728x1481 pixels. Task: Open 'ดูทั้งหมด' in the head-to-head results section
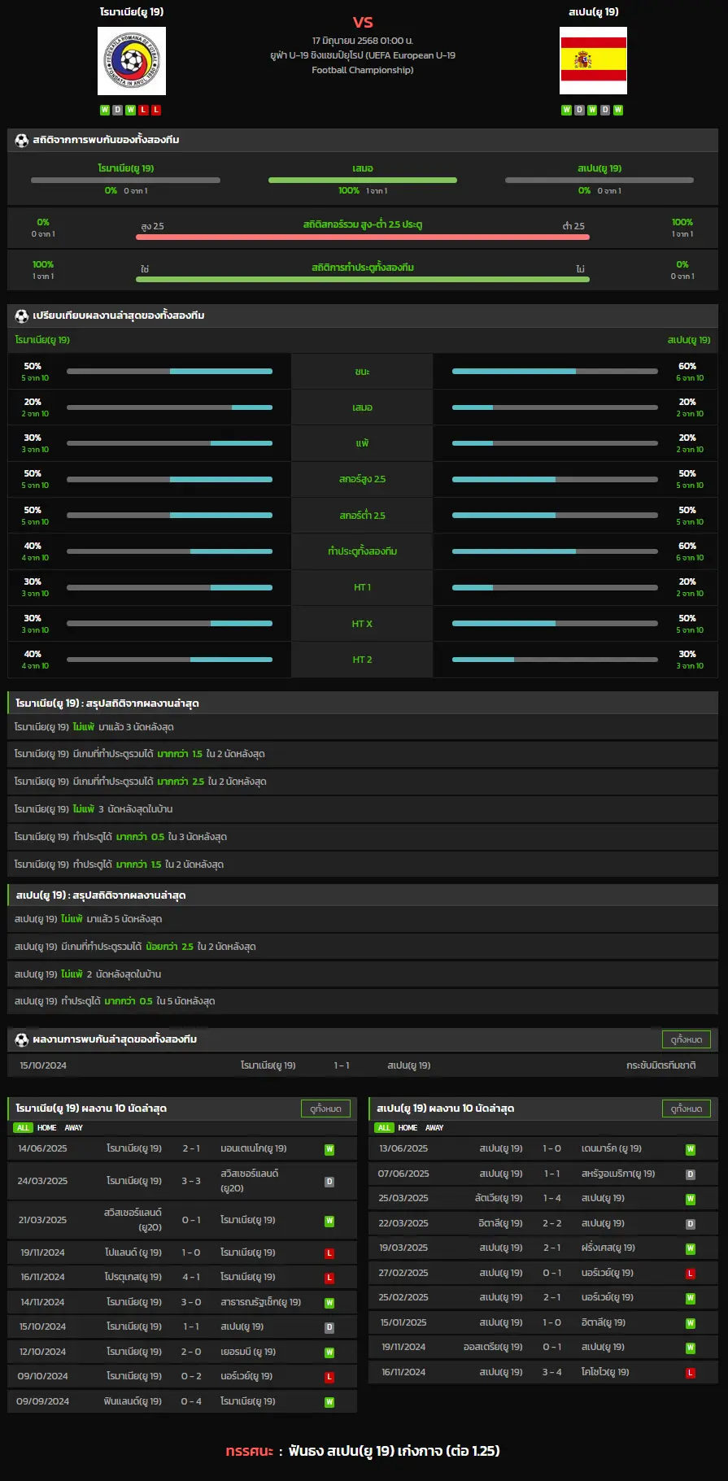(x=687, y=1039)
